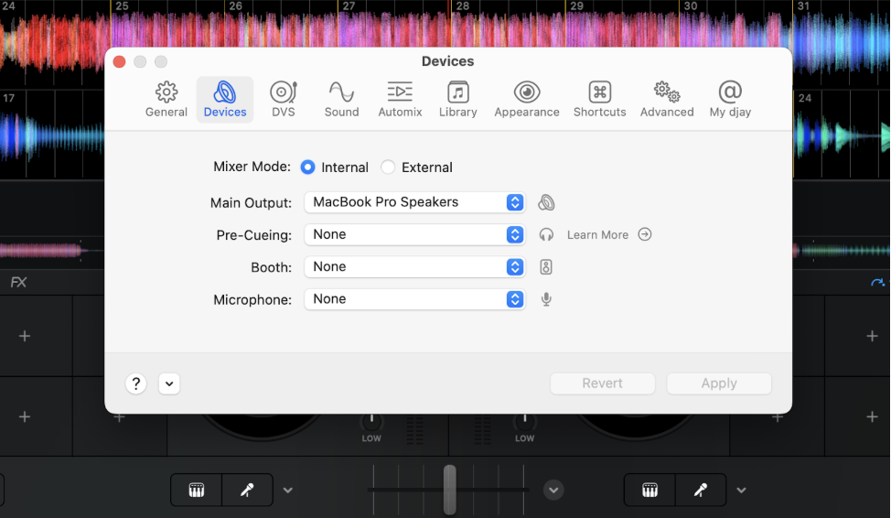This screenshot has height=518, width=891.
Task: Click the Apply button
Action: tap(719, 383)
